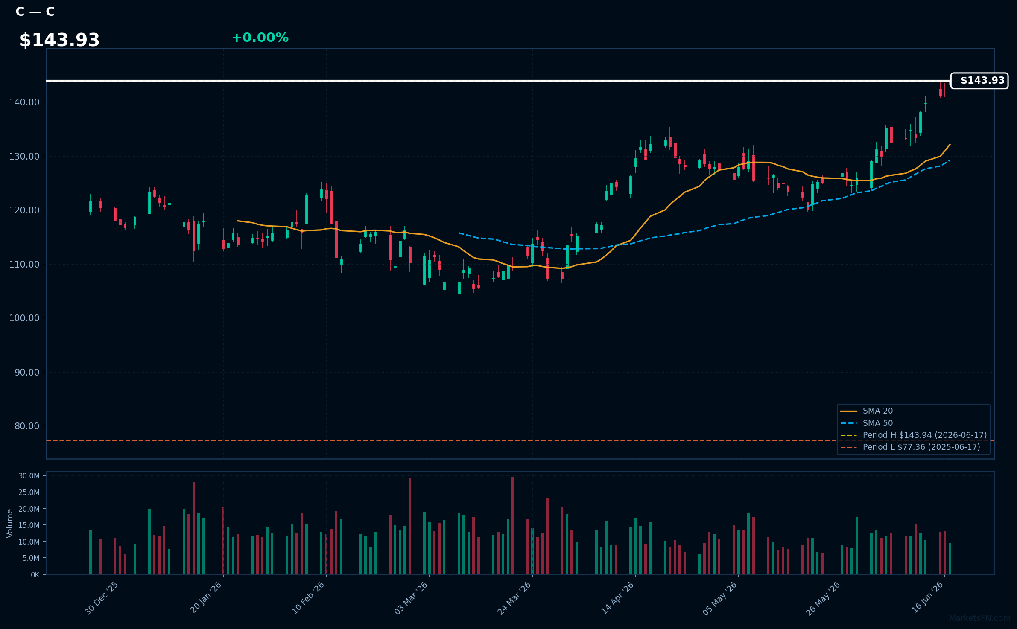1017x629 pixels.
Task: Click the 100.00 price axis label
Action: click(24, 318)
